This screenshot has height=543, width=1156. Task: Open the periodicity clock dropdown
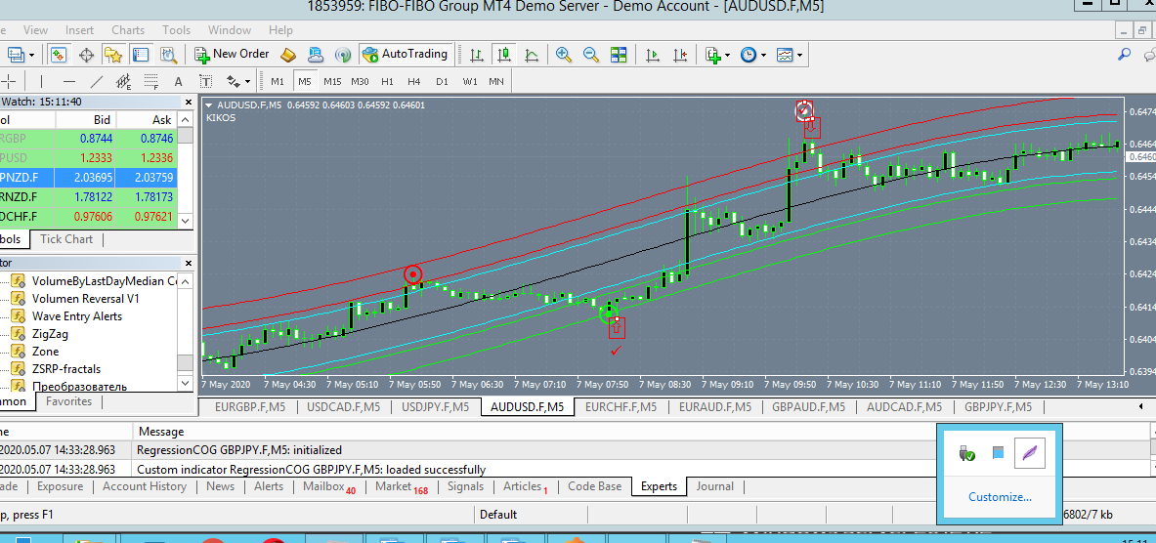(x=751, y=55)
